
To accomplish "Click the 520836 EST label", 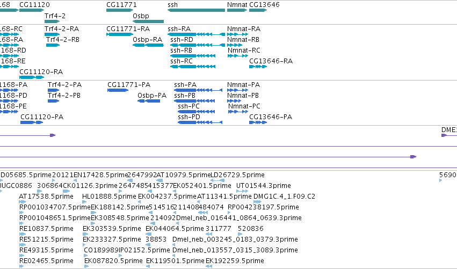I will point(251,229).
